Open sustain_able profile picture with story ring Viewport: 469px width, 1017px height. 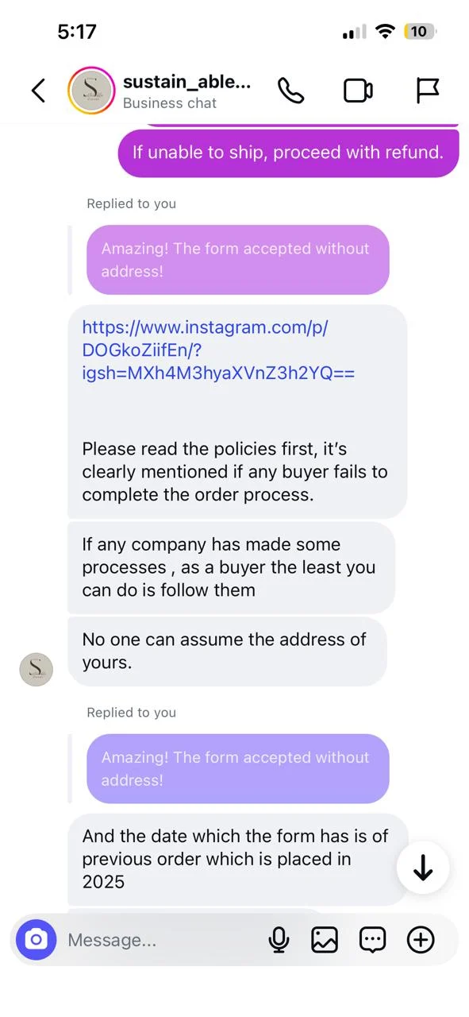91,91
